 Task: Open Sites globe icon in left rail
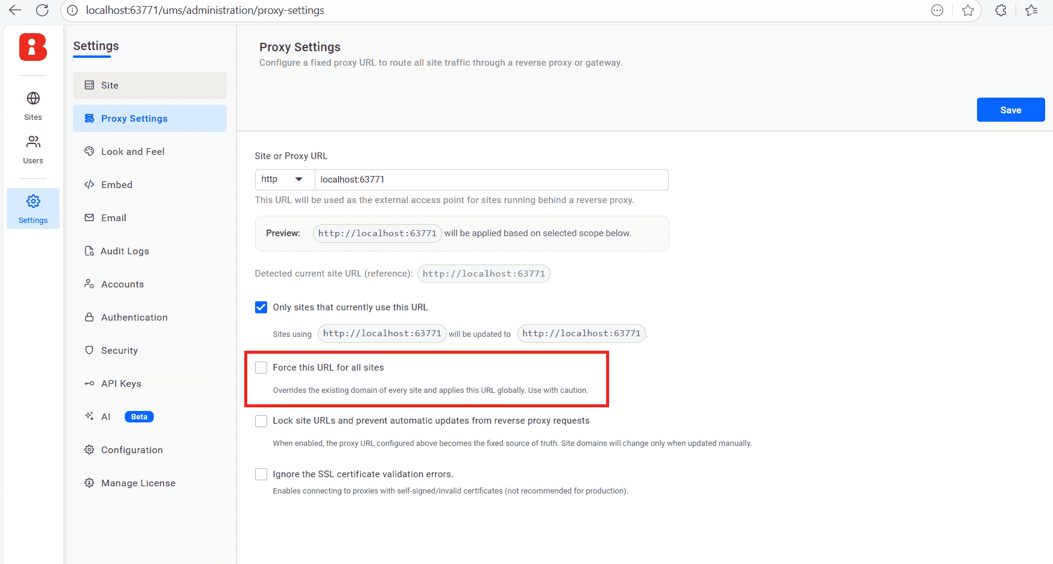(33, 98)
